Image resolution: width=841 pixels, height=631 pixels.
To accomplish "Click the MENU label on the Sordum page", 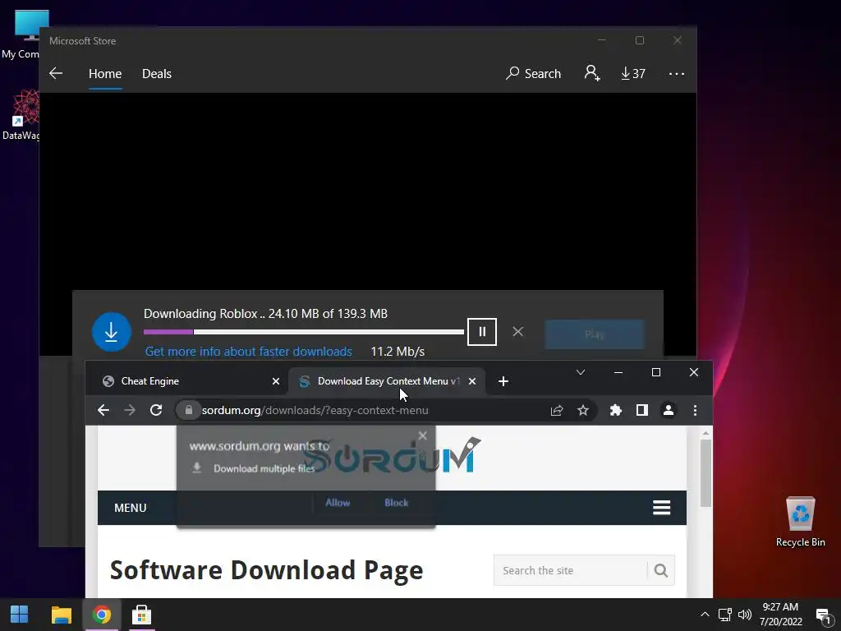I will 131,508.
